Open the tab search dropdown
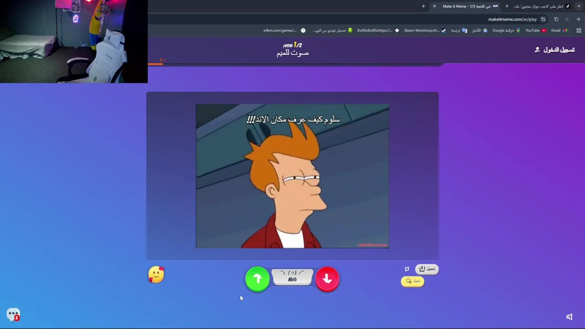This screenshot has height=329, width=585. coord(579,6)
